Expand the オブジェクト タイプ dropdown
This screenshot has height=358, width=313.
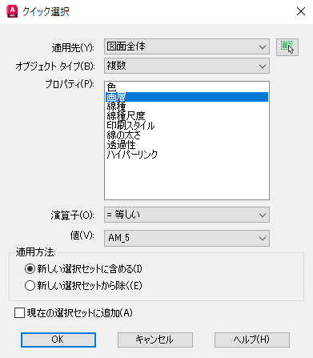pos(187,66)
